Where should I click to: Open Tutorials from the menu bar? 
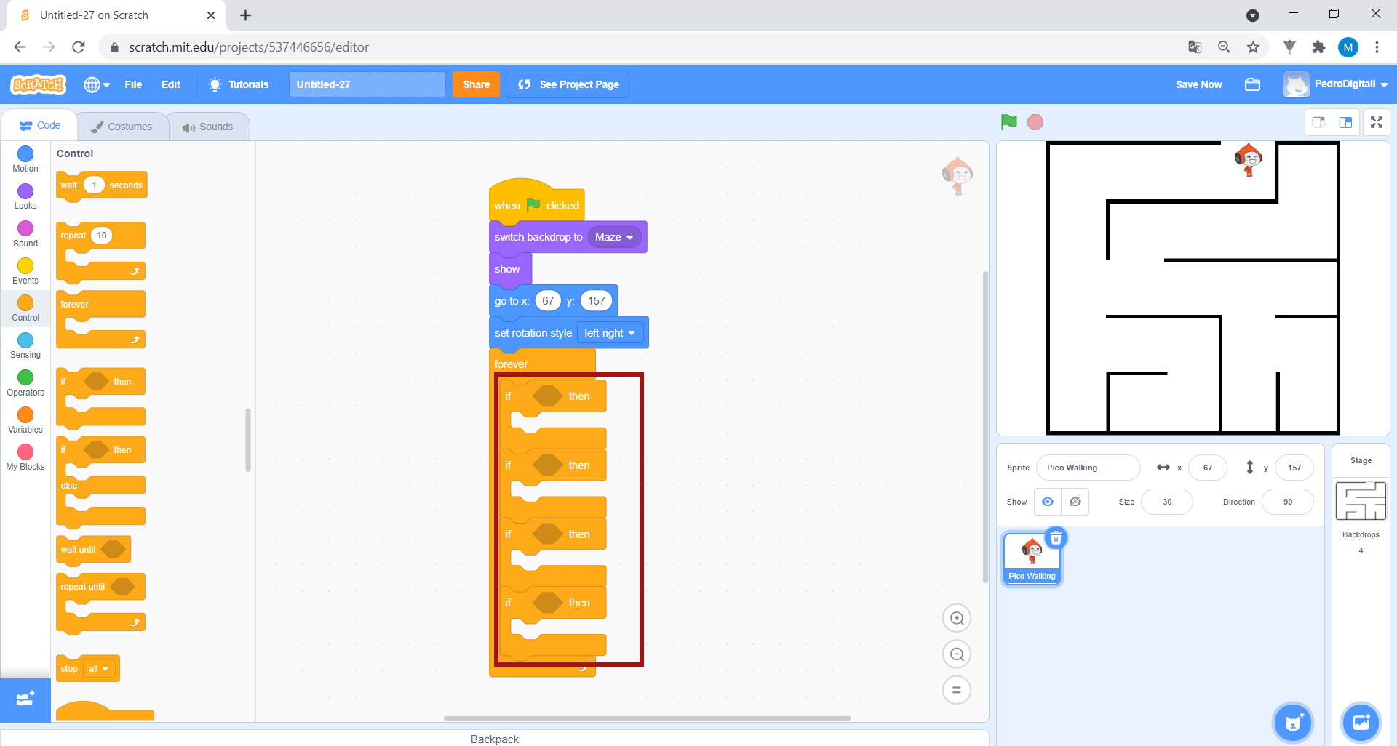(x=239, y=84)
